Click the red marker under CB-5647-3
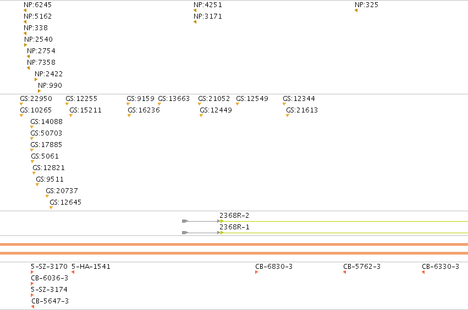This screenshot has height=310, width=468. click(33, 307)
